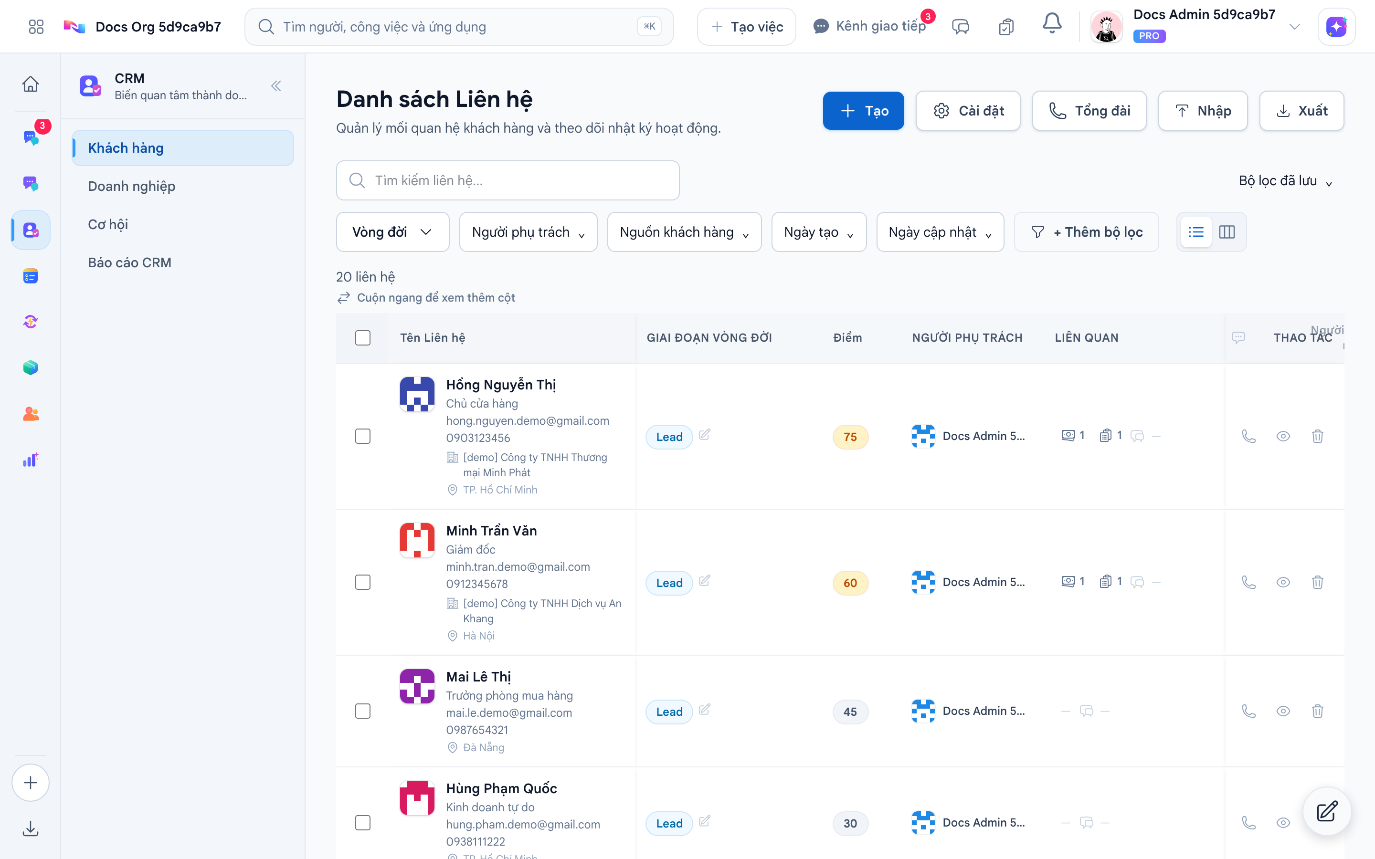Delete Minh Trần Văn contact
This screenshot has width=1375, height=859.
click(x=1318, y=582)
